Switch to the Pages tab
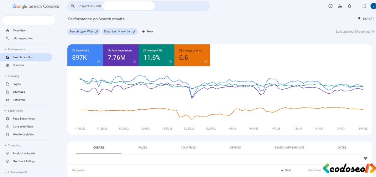 (x=143, y=148)
